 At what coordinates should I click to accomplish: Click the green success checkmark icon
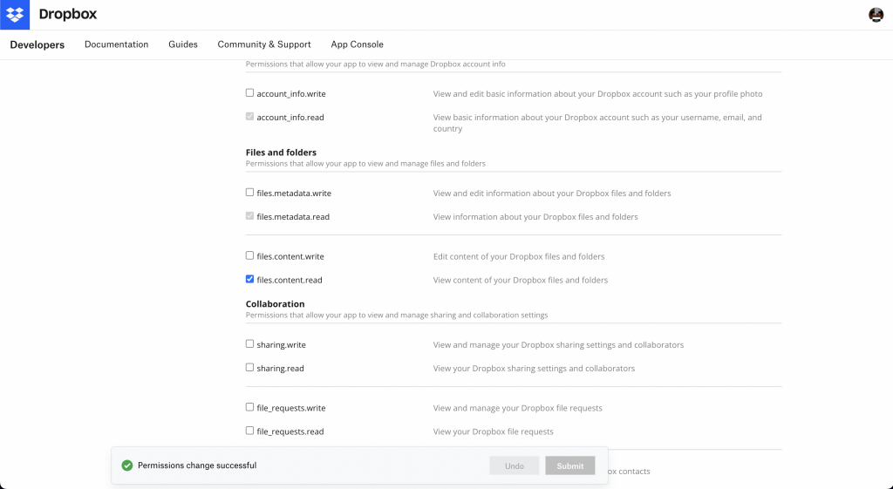tap(126, 465)
